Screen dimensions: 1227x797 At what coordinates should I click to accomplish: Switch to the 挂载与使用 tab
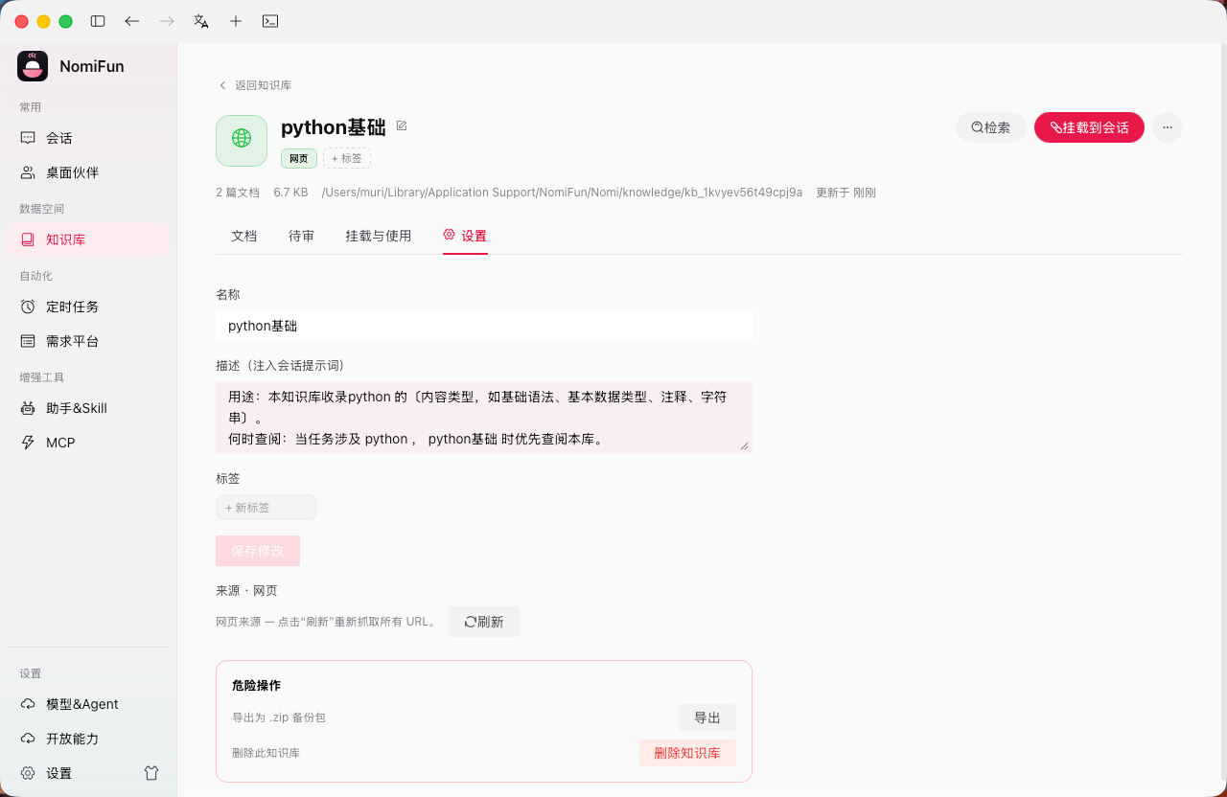(379, 236)
